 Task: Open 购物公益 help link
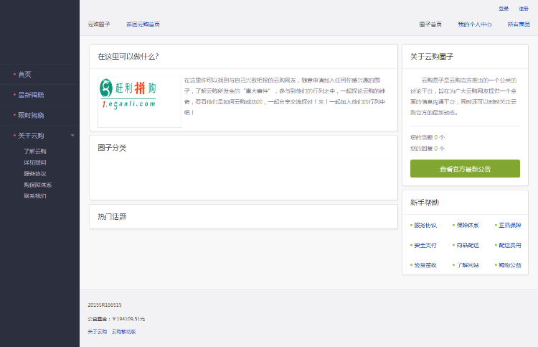[x=510, y=265]
